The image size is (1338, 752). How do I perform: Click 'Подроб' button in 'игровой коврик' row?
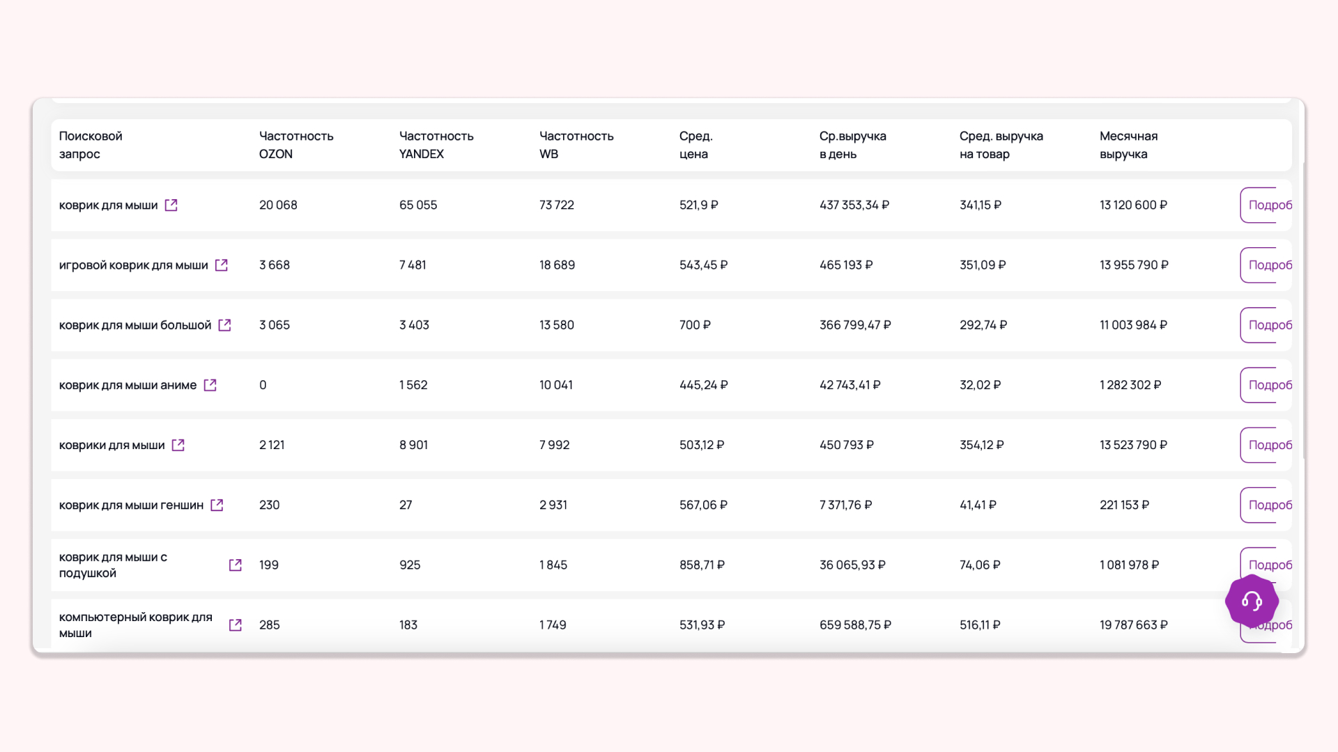tap(1266, 265)
